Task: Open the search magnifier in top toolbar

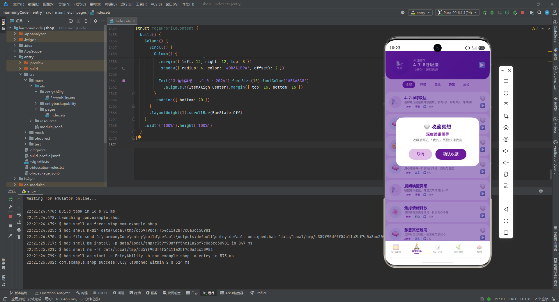Action: [x=539, y=12]
